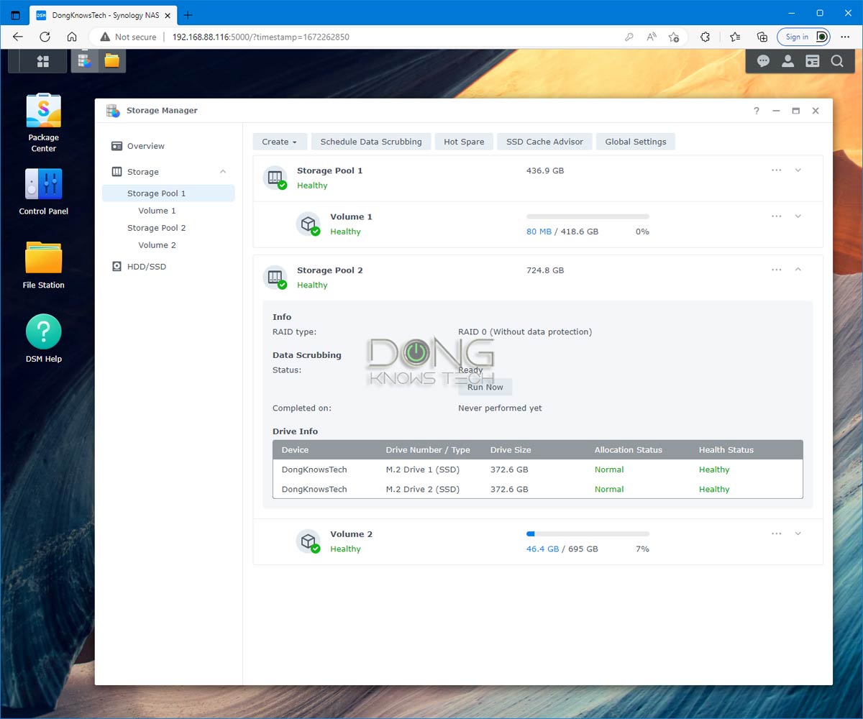Image resolution: width=863 pixels, height=719 pixels.
Task: Collapse Storage Pool 2 details chevron
Action: click(x=798, y=270)
